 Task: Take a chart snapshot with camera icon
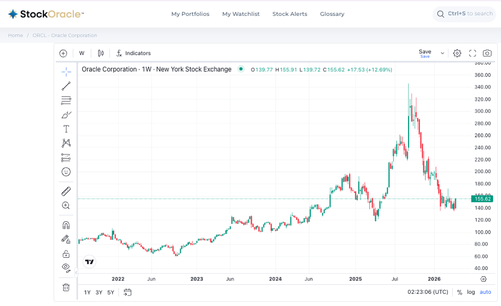point(487,53)
